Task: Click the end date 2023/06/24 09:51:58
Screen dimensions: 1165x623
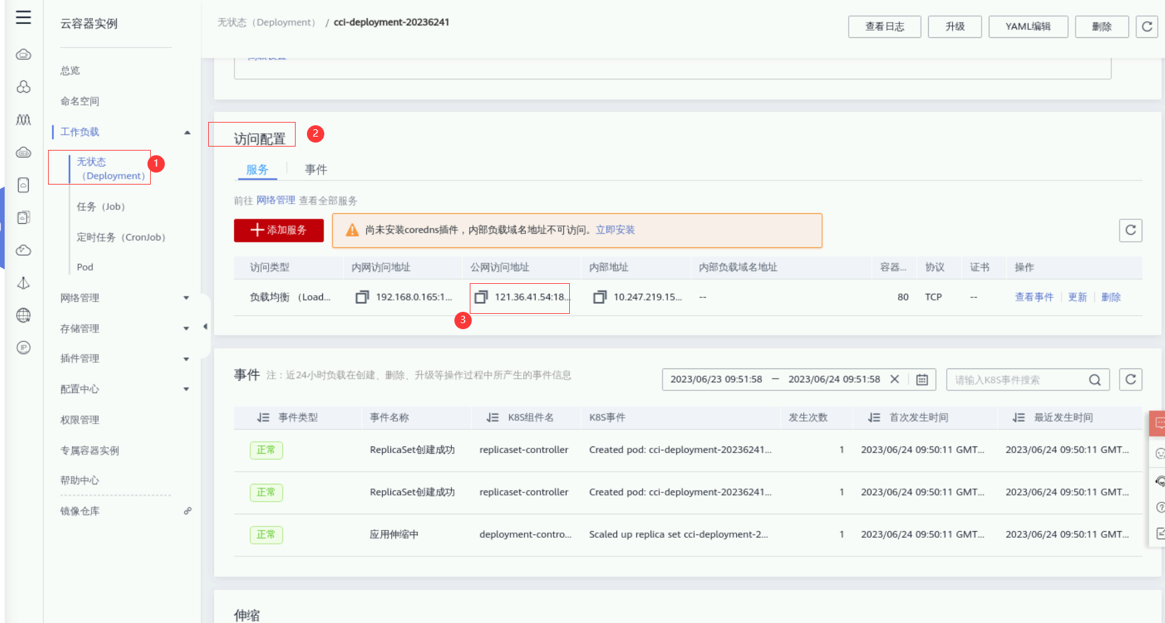Action: coord(834,379)
